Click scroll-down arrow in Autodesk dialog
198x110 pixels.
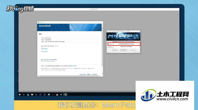coord(102,73)
